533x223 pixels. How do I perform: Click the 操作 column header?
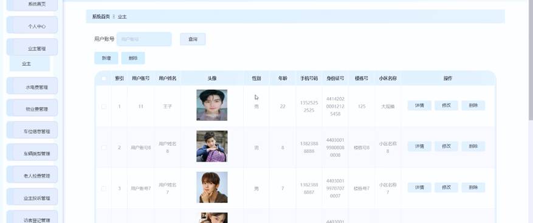click(x=448, y=78)
